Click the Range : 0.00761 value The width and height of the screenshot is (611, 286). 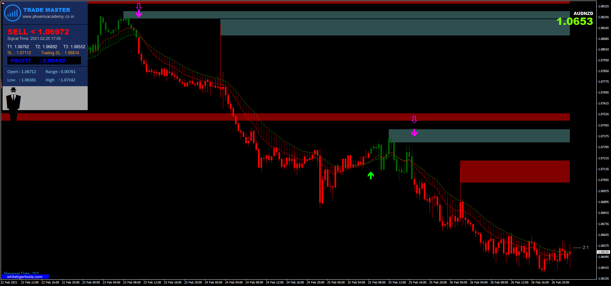[61, 72]
